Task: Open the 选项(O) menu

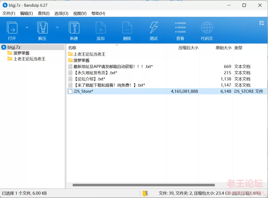Action: click(x=61, y=13)
